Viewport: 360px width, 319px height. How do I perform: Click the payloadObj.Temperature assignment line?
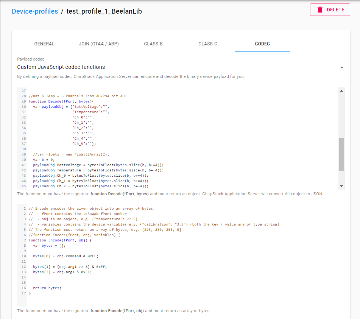[98, 170]
